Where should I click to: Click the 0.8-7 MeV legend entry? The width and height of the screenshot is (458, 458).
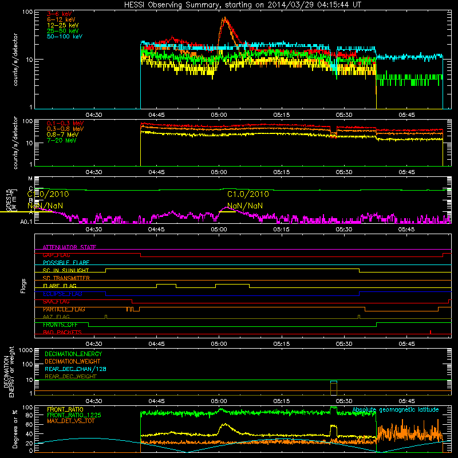pyautogui.click(x=63, y=135)
